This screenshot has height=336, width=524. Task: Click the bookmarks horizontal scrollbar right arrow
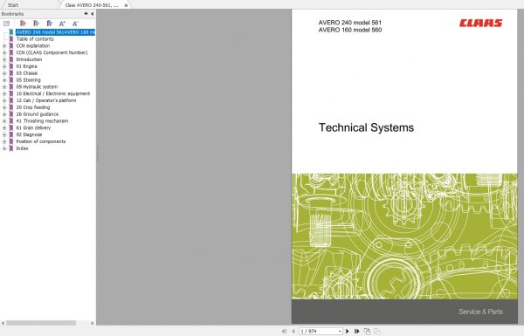[x=93, y=323]
